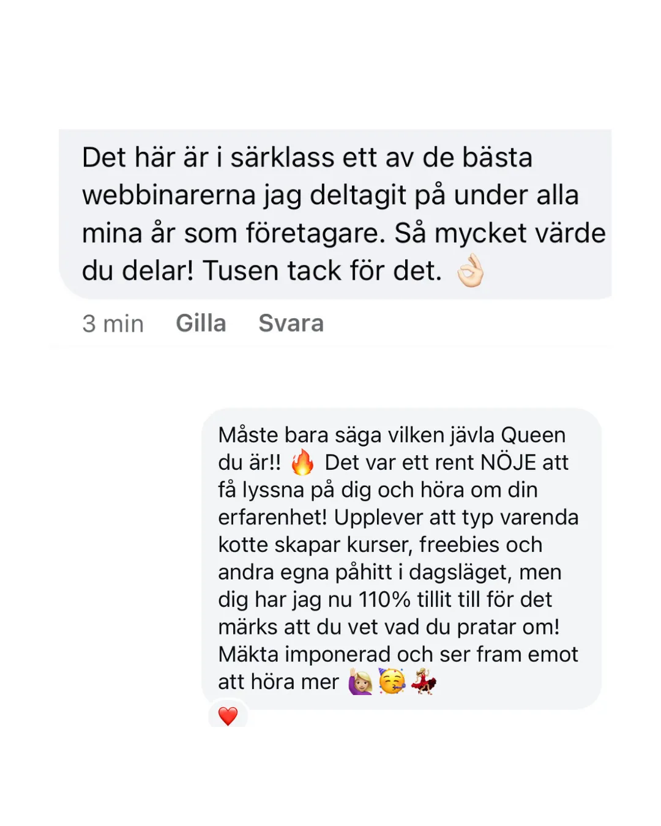Click the Svara reply link
Image resolution: width=661 pixels, height=826 pixels.
point(291,323)
